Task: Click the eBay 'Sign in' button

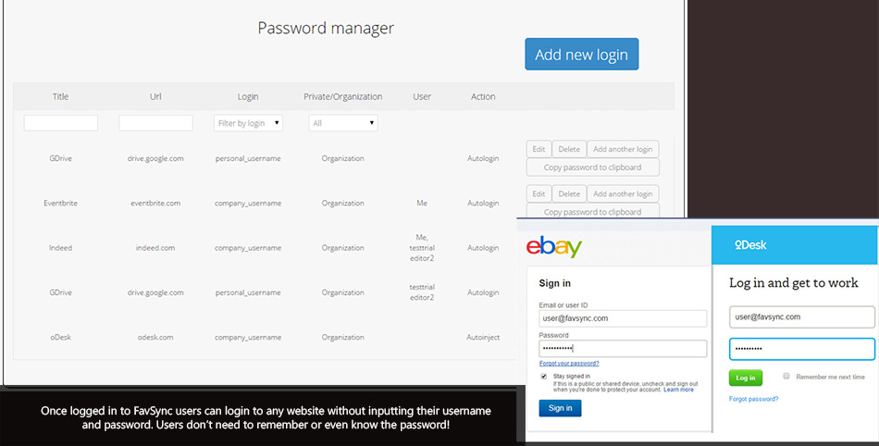Action: pos(560,407)
